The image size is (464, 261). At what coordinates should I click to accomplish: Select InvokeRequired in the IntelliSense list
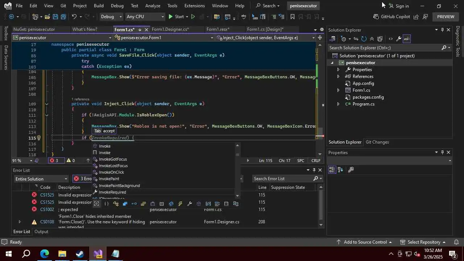point(112,192)
